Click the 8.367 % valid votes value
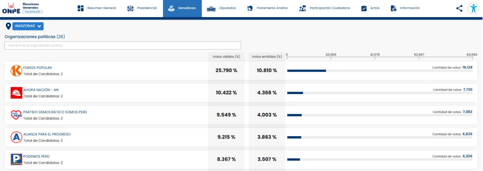This screenshot has width=483, height=171. (x=226, y=159)
